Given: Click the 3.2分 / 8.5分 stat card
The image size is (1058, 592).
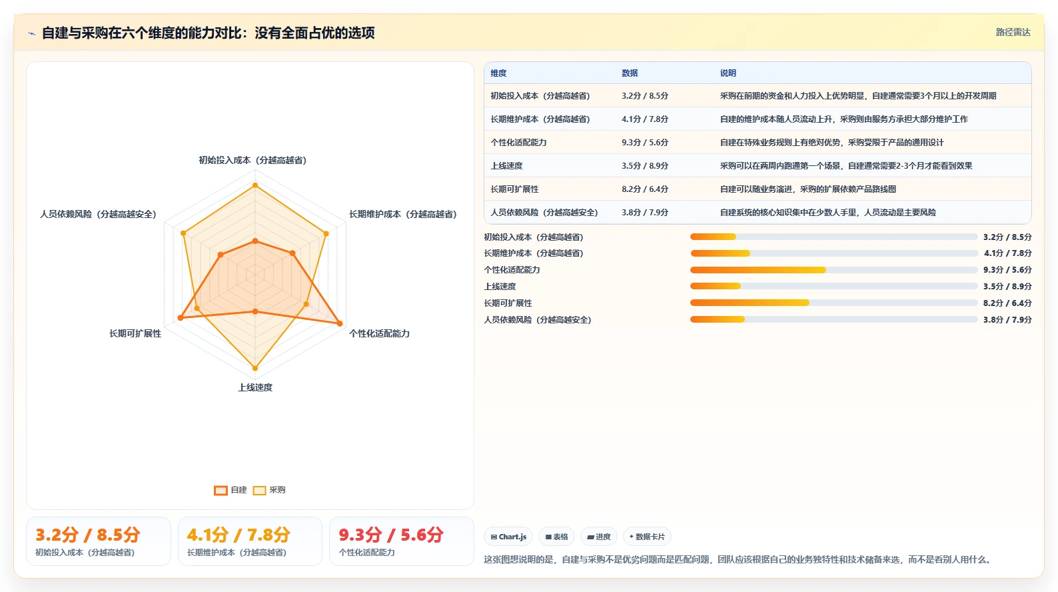Looking at the screenshot, I should coord(99,541).
